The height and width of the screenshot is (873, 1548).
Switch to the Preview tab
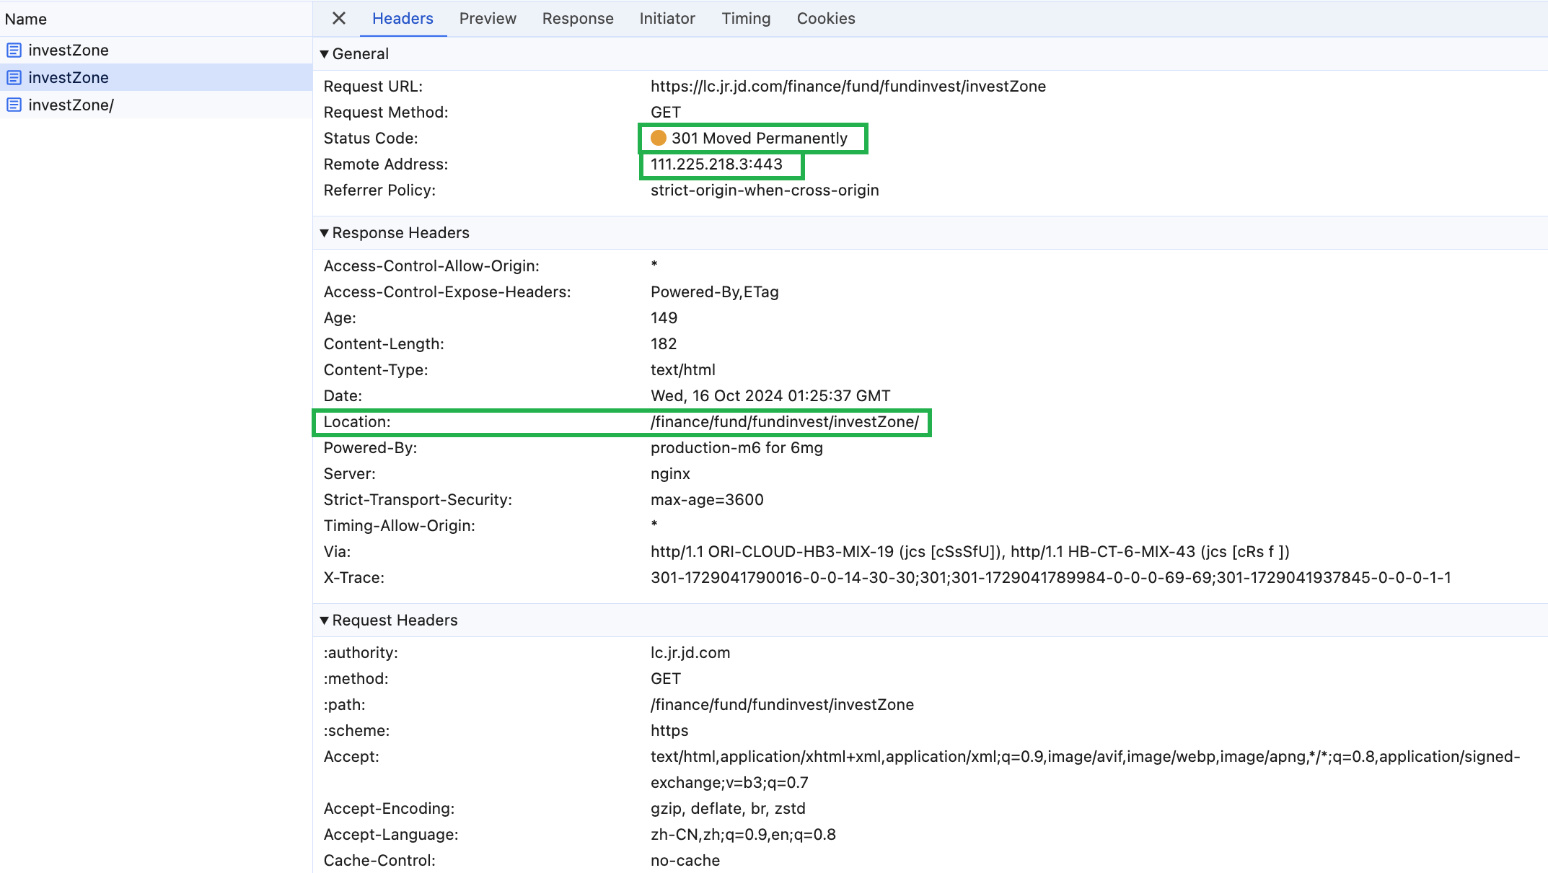pyautogui.click(x=487, y=19)
